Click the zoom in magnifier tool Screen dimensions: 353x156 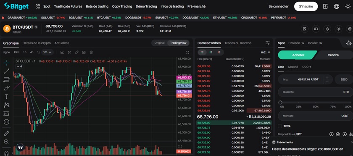pos(7,142)
